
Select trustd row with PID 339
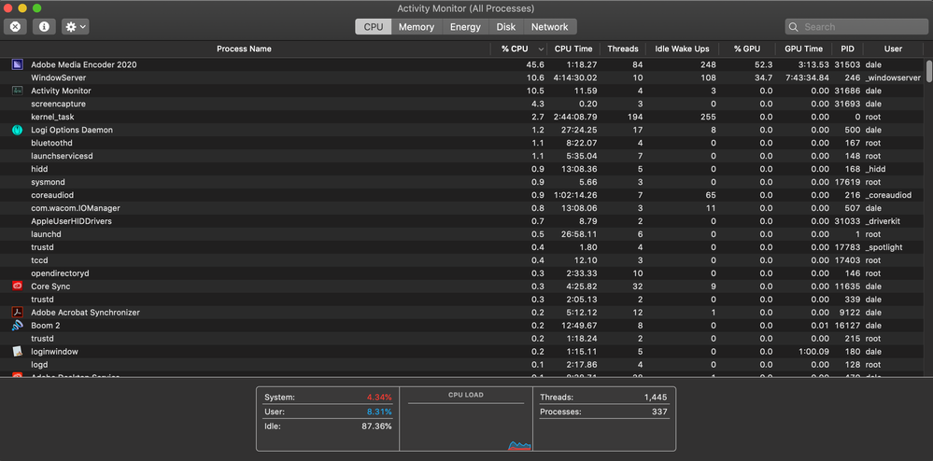(x=462, y=300)
